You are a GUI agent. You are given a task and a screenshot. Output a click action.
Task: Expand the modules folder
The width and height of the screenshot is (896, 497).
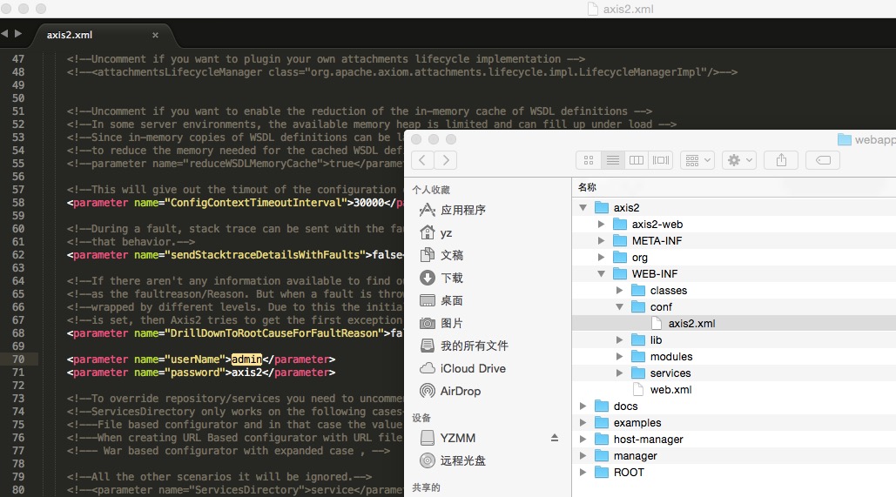click(x=619, y=357)
